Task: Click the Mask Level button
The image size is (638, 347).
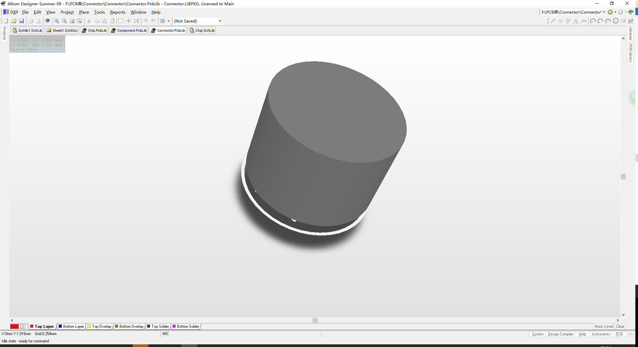Action: point(604,326)
